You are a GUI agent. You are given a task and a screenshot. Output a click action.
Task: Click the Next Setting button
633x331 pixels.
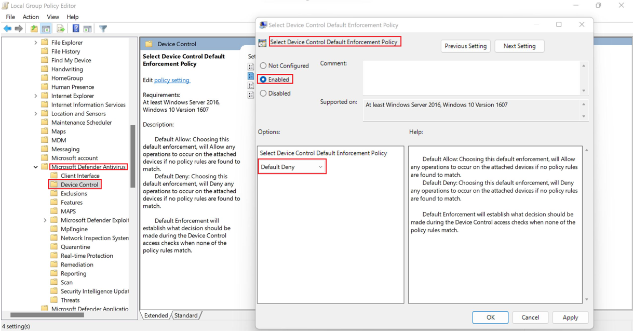click(519, 46)
